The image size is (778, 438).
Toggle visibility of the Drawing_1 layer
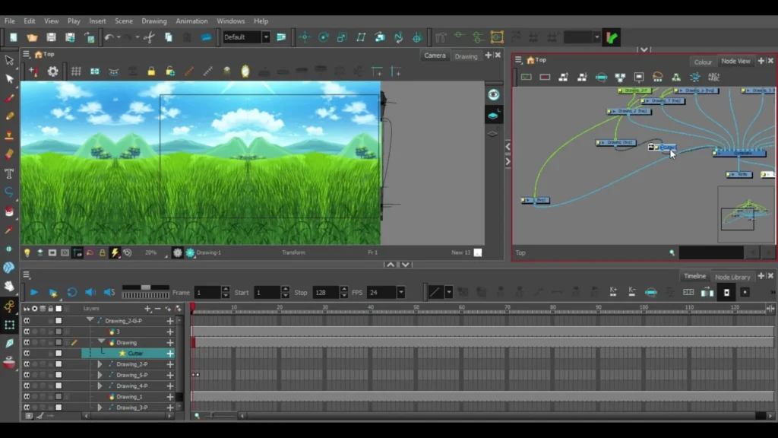pyautogui.click(x=27, y=397)
